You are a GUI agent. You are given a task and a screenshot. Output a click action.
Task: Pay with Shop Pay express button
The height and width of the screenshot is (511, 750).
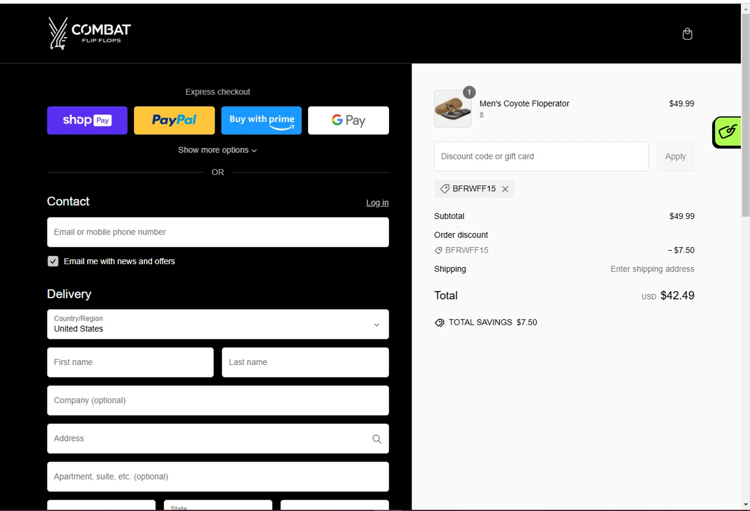(87, 120)
